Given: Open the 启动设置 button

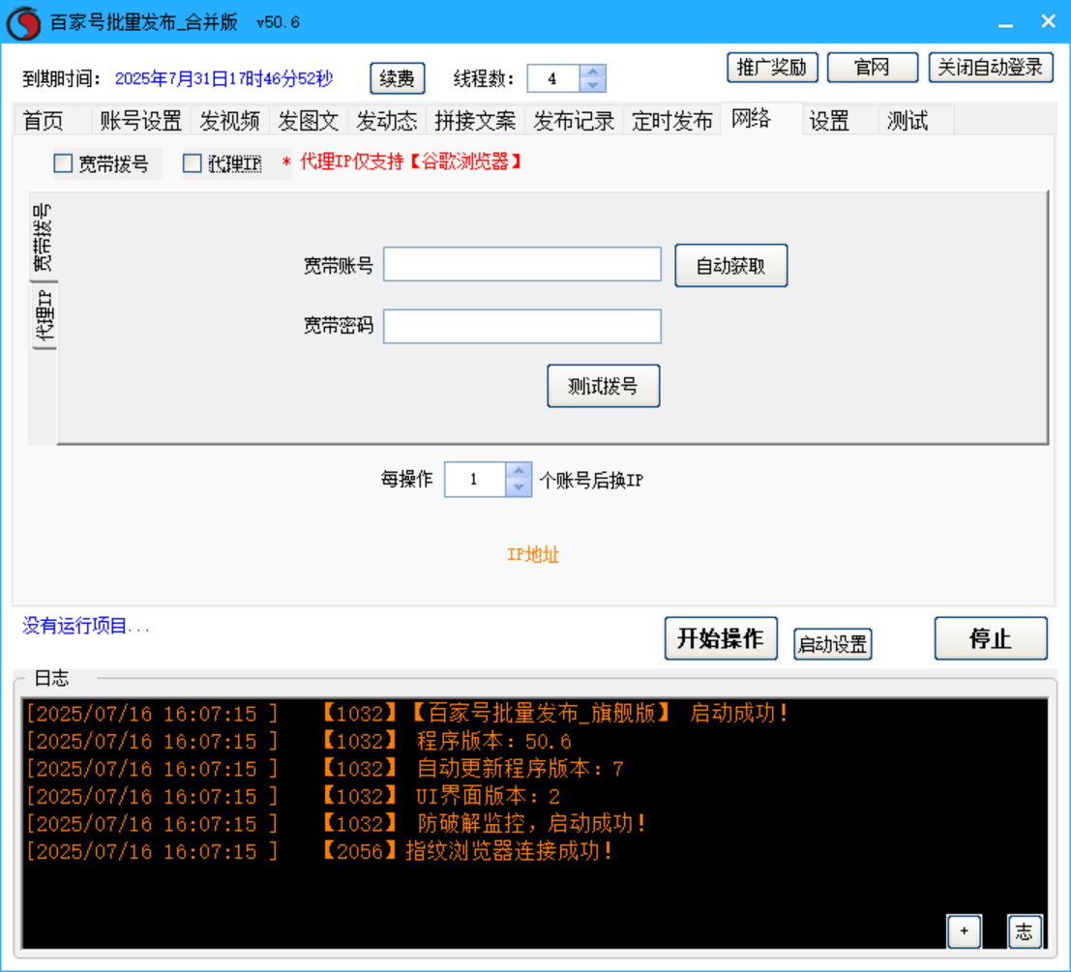Looking at the screenshot, I should click(833, 644).
